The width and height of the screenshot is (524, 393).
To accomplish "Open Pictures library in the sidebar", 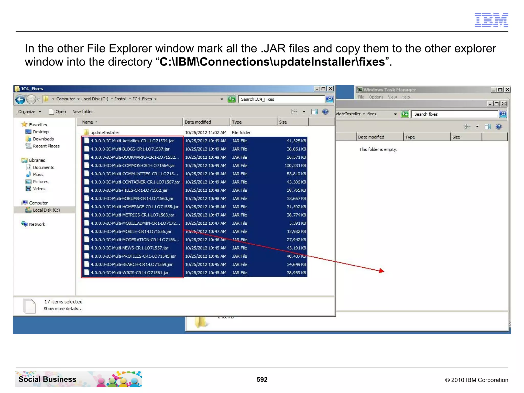I will [x=40, y=182].
